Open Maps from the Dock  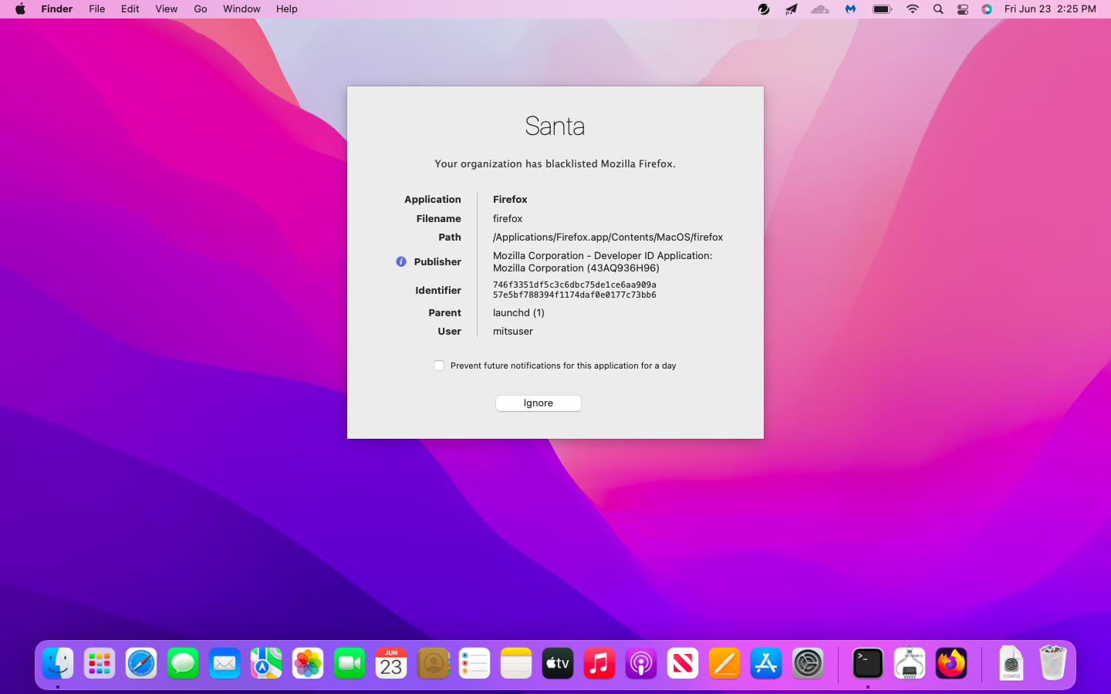pos(266,663)
